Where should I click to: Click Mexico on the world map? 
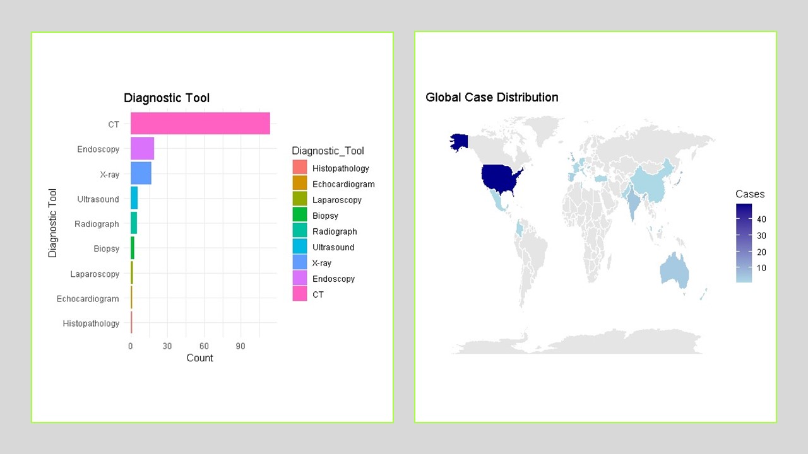(x=498, y=200)
